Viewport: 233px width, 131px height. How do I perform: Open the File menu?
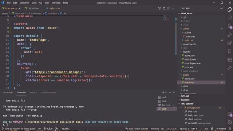[9, 3]
